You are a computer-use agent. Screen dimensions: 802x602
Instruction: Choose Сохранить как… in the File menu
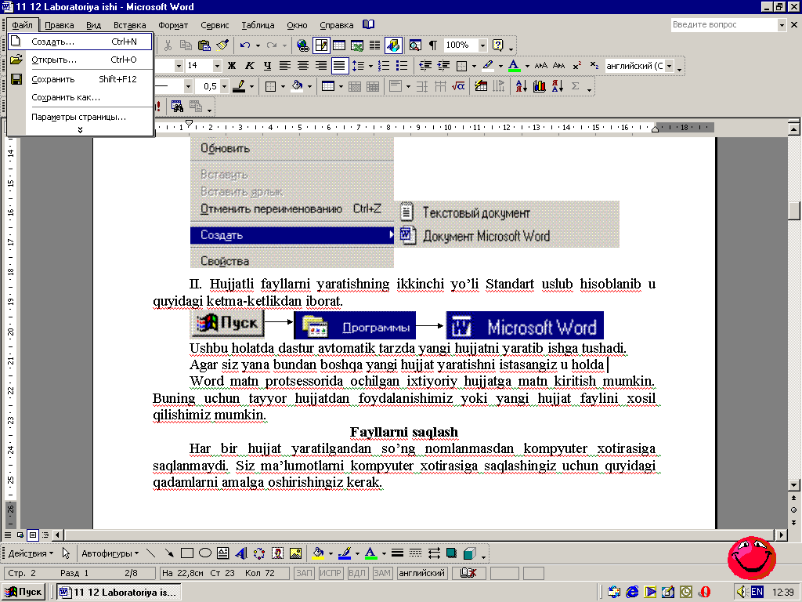(x=81, y=97)
